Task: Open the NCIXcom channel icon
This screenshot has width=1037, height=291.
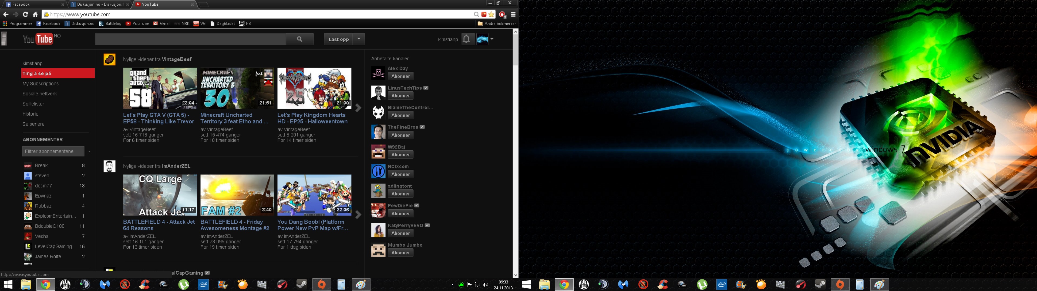Action: (378, 171)
